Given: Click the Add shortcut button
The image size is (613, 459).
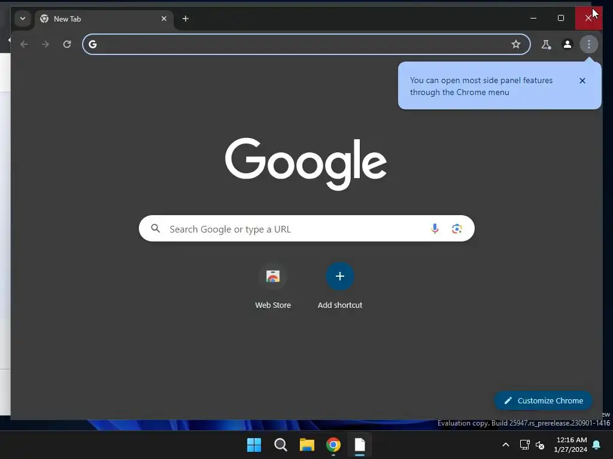Looking at the screenshot, I should tap(340, 286).
